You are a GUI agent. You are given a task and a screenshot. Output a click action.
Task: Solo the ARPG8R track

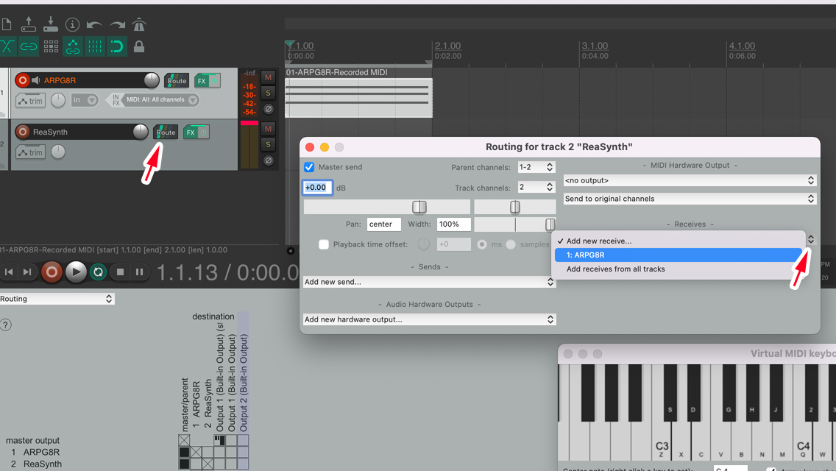[268, 93]
